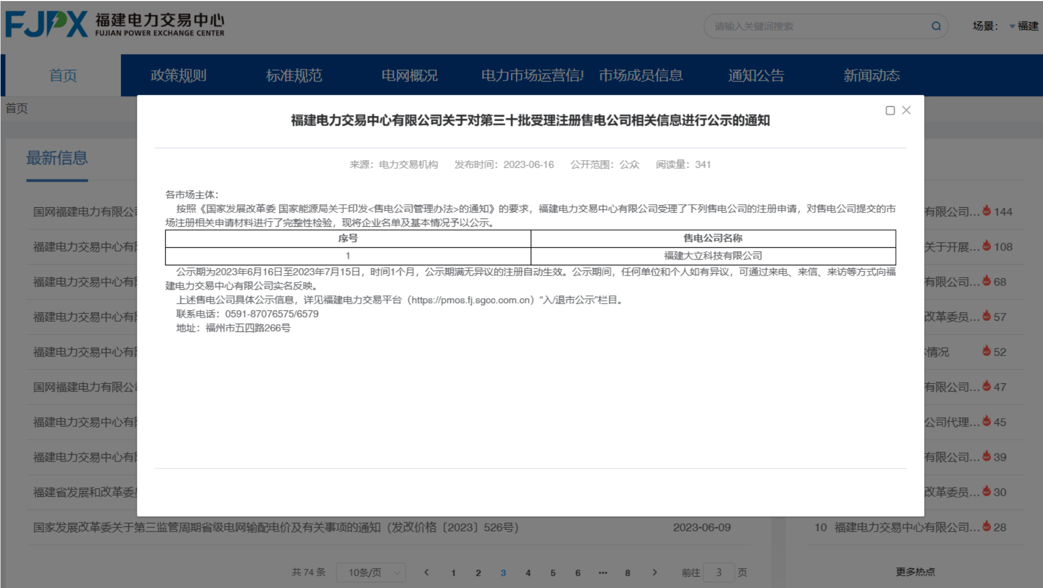Open the 电网概况 menu

[409, 75]
